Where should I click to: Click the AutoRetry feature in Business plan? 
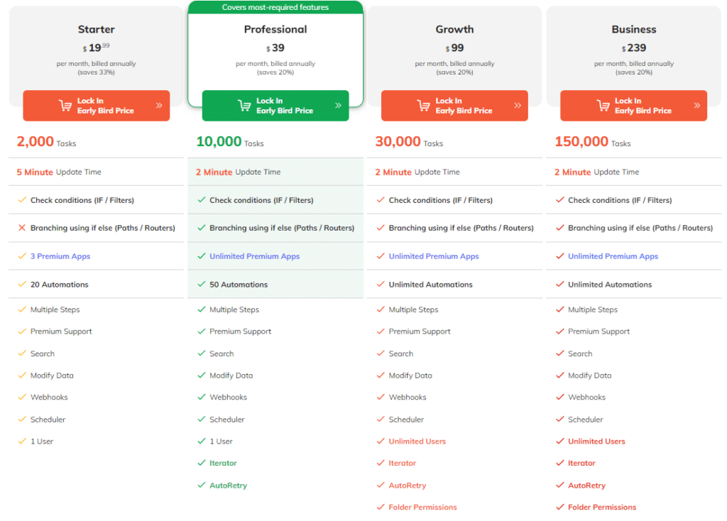[x=586, y=486]
